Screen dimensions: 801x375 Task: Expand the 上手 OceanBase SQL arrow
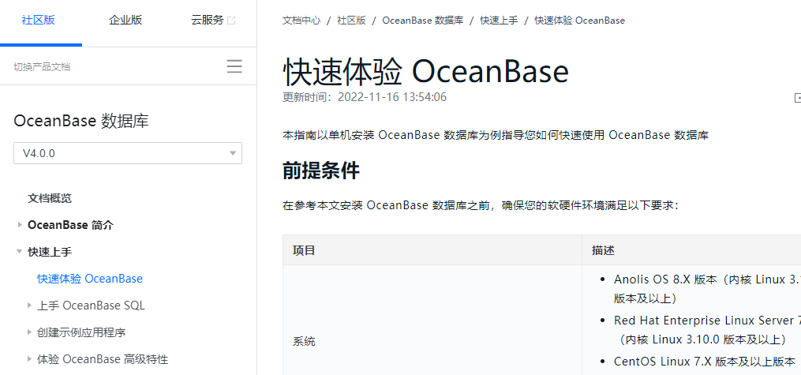point(30,305)
